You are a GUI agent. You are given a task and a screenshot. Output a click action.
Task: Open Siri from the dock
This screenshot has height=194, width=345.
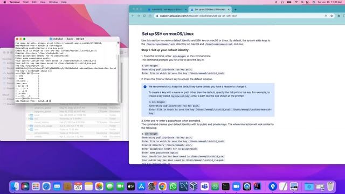pyautogui.click(x=25, y=186)
